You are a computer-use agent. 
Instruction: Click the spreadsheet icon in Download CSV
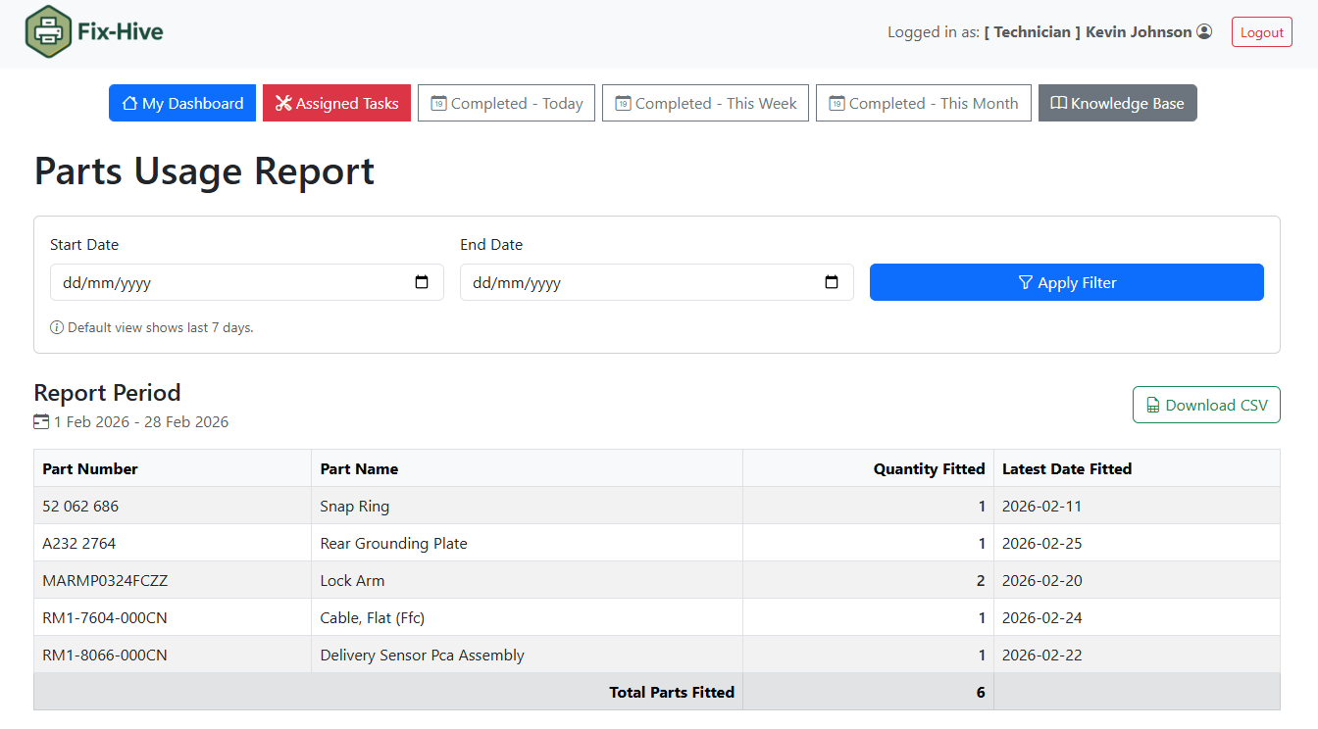(1153, 405)
